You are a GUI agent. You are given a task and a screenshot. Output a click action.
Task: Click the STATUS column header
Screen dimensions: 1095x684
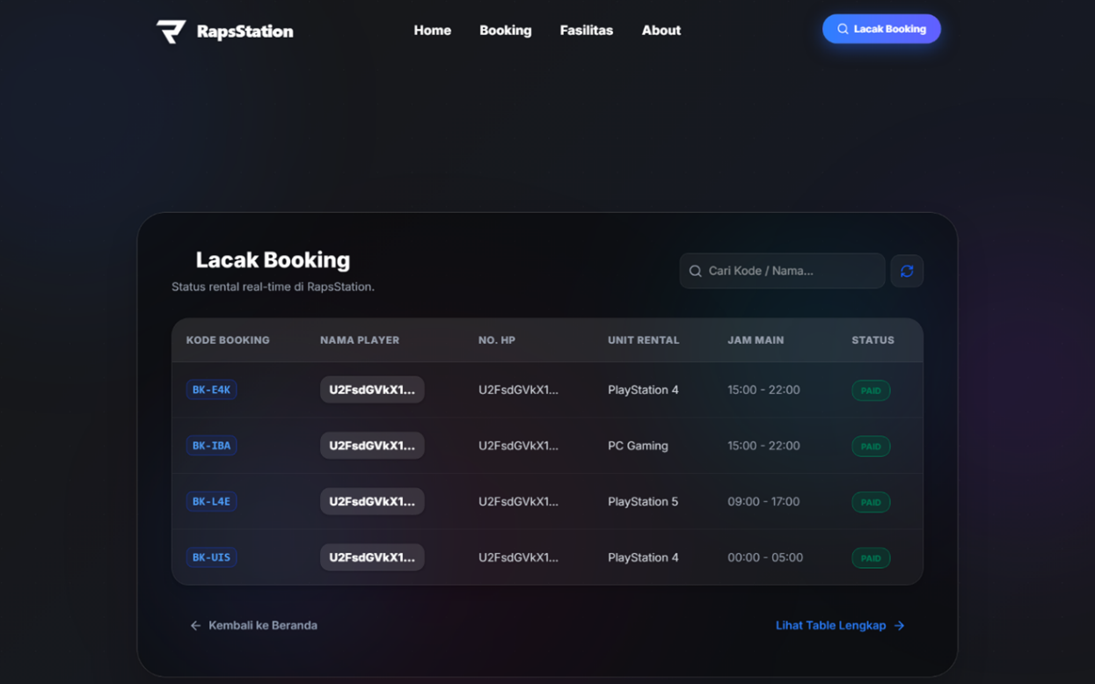(872, 340)
